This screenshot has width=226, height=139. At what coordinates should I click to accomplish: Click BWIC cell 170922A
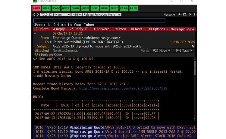[64, 114]
